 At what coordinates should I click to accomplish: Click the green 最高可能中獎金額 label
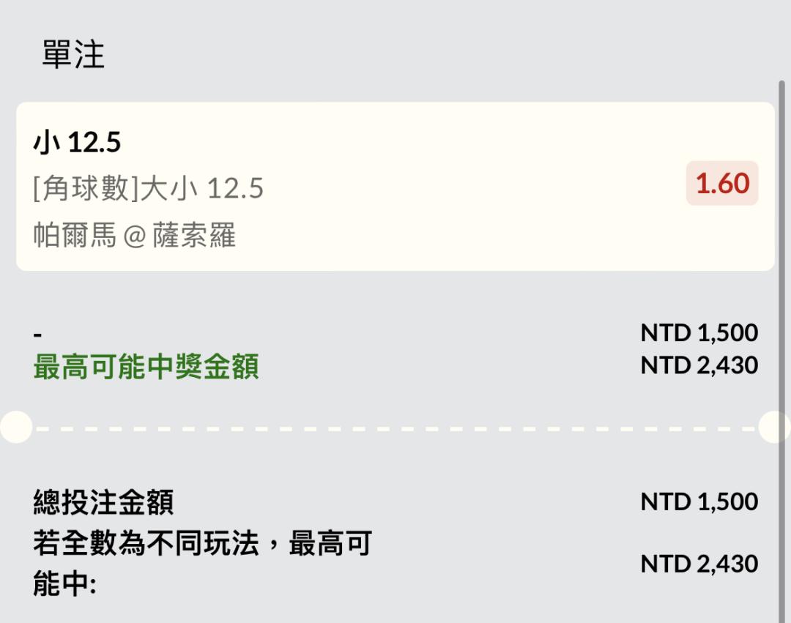click(146, 367)
